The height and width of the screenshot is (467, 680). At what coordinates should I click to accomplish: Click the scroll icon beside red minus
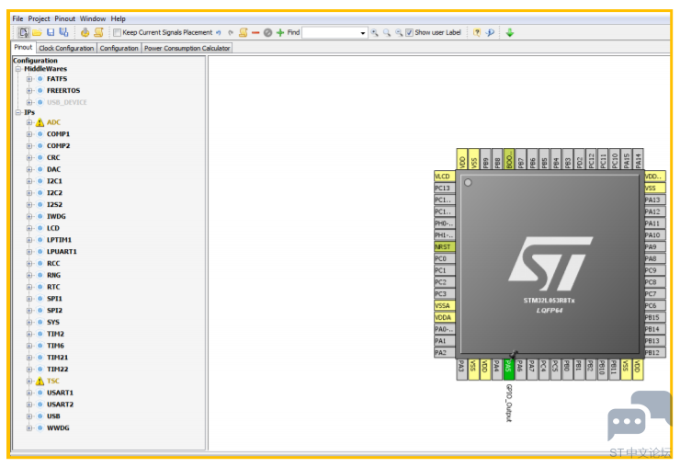coord(244,32)
